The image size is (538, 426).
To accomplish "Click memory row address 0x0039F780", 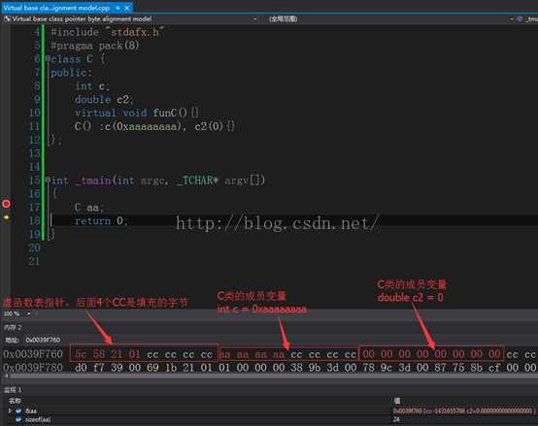I will (x=33, y=368).
